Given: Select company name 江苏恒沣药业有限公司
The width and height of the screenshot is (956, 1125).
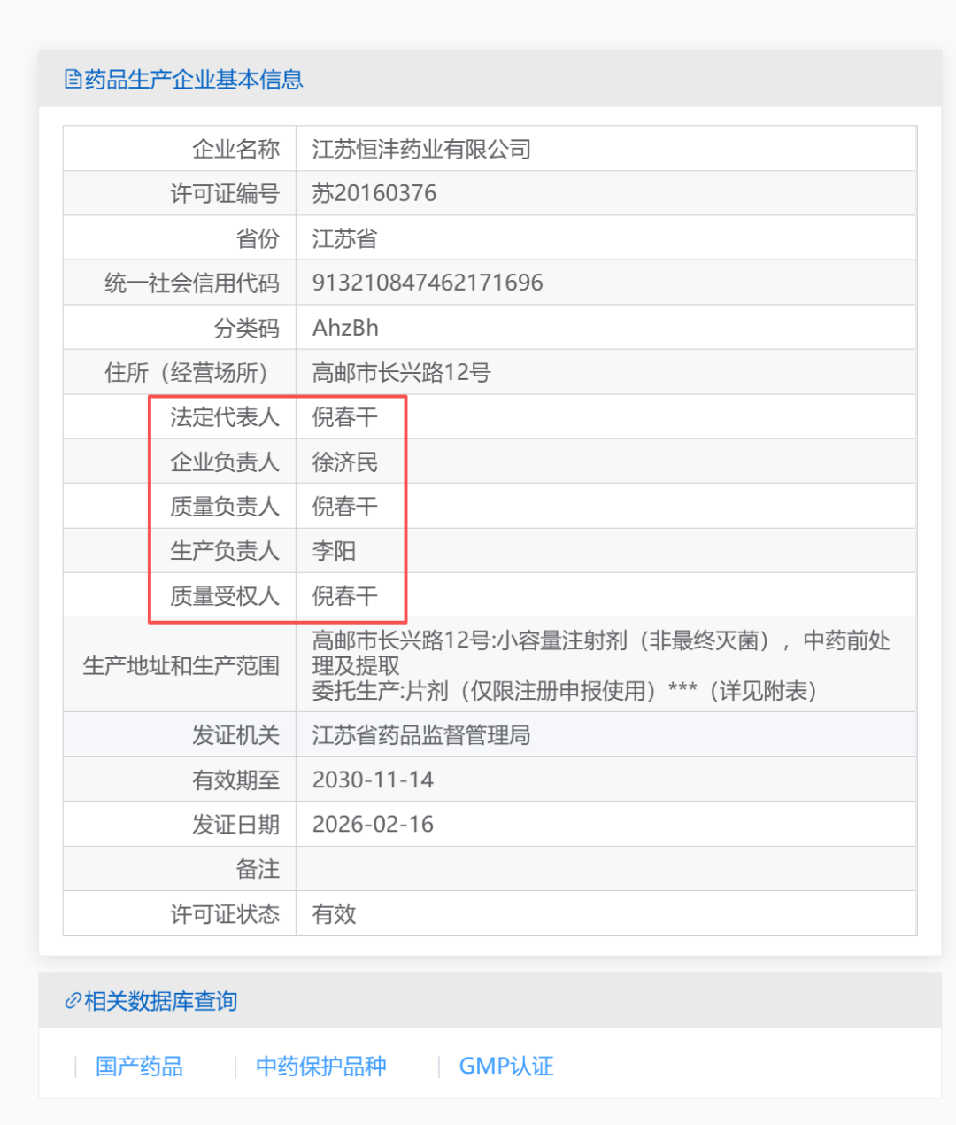Looking at the screenshot, I should 421,149.
